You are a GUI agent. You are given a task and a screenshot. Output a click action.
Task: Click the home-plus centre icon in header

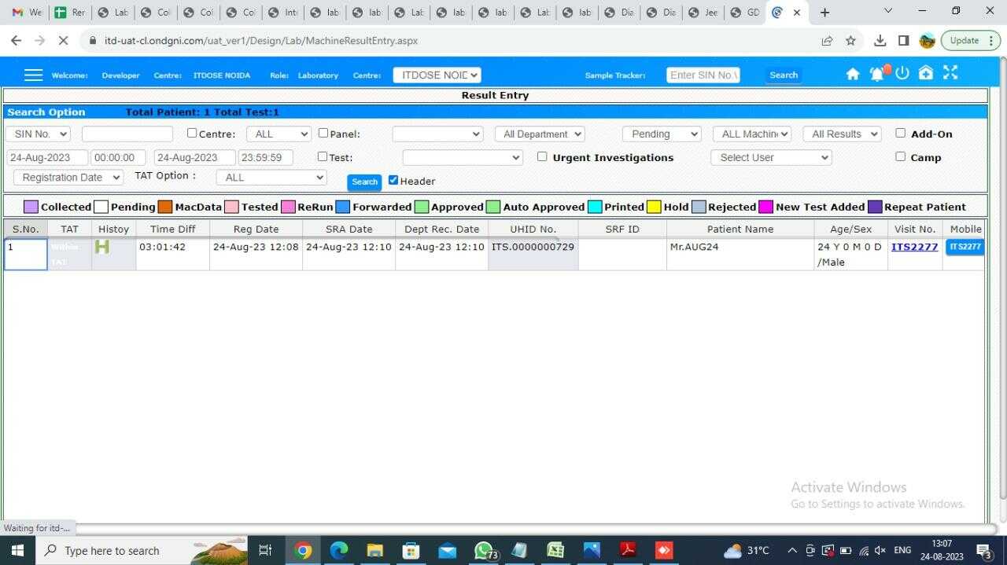click(925, 73)
